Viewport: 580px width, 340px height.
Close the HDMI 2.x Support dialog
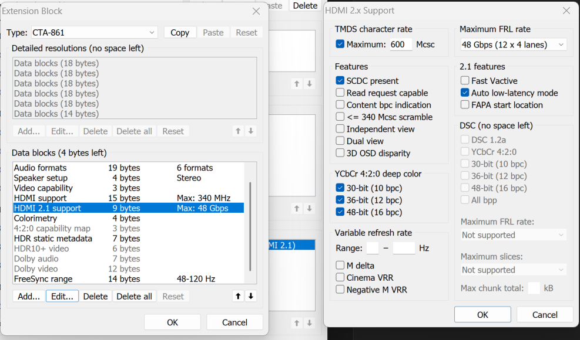566,11
